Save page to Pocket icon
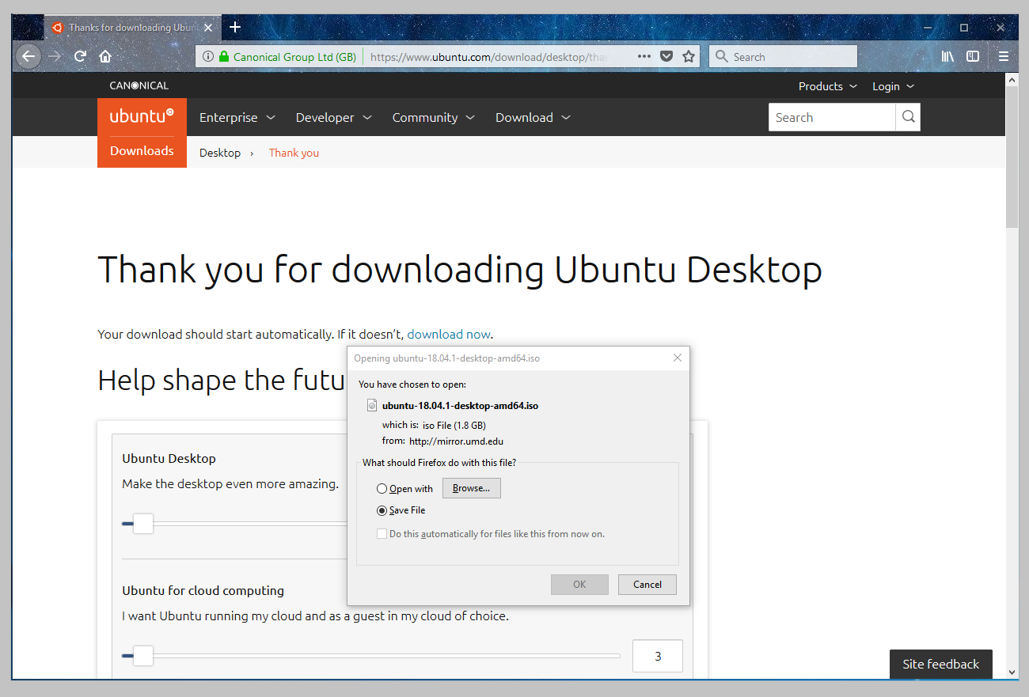Image resolution: width=1029 pixels, height=697 pixels. tap(666, 56)
